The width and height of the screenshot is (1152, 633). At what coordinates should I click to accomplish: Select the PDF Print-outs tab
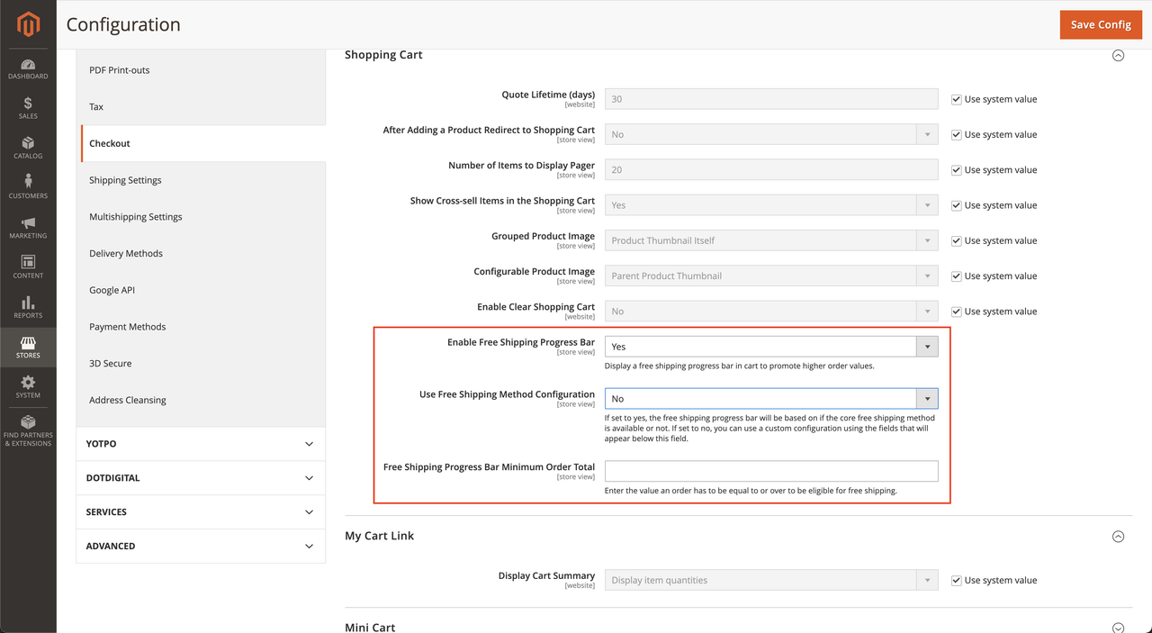click(x=202, y=70)
